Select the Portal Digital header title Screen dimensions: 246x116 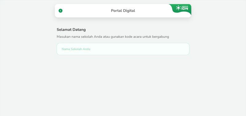[x=123, y=11]
